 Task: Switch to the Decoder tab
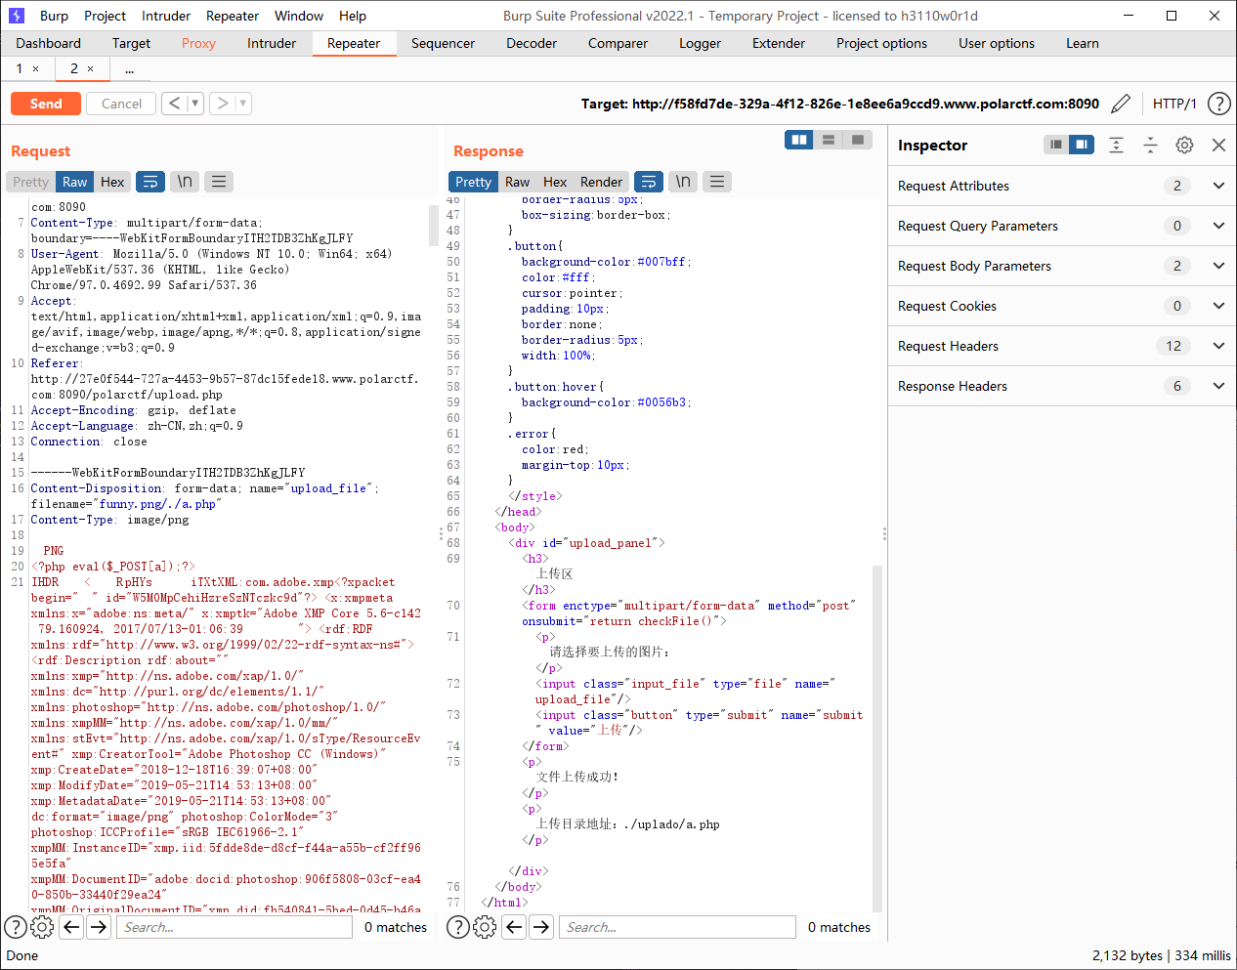532,43
